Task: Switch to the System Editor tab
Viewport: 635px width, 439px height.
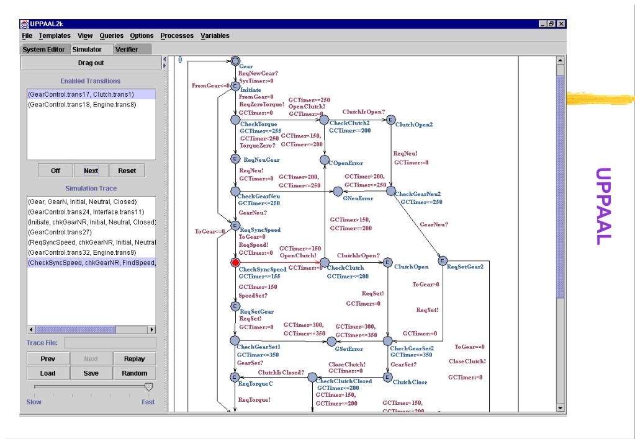Action: point(43,50)
